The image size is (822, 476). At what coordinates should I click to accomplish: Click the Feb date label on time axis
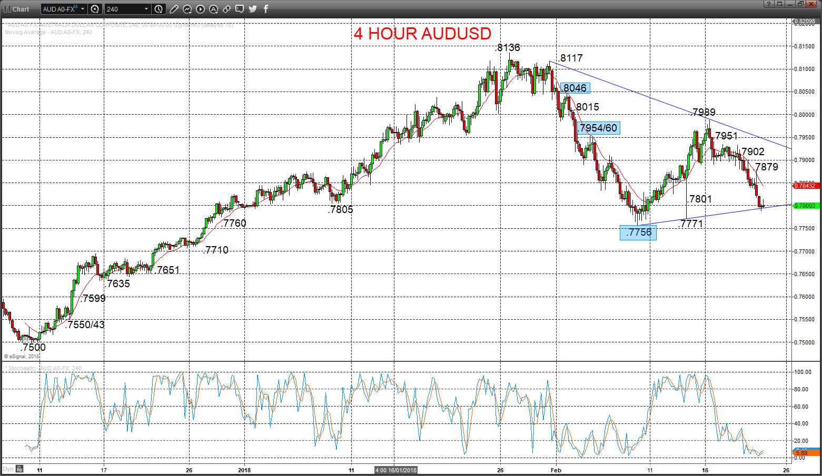(556, 470)
